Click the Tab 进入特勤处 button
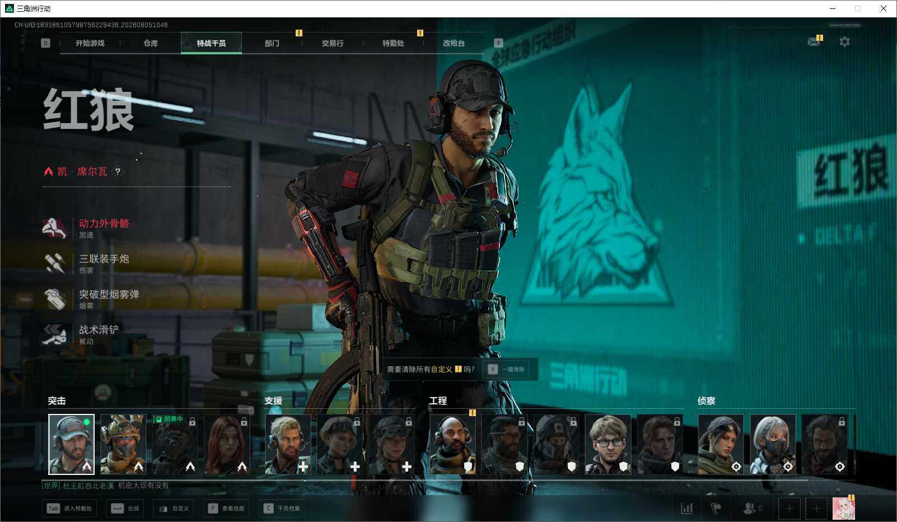Viewport: 897px width, 522px height. pos(69,509)
